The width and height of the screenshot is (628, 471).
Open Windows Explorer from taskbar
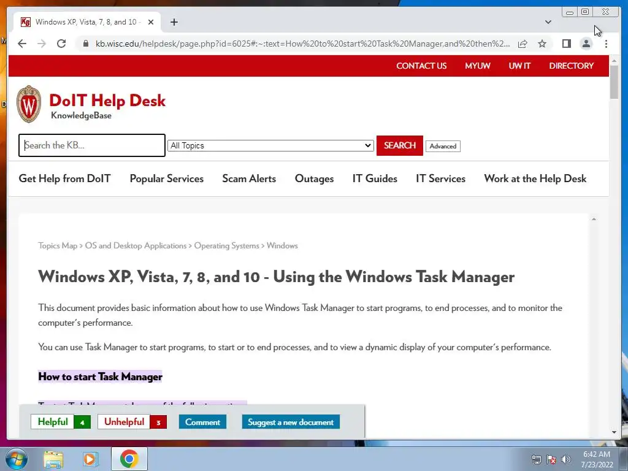point(53,459)
